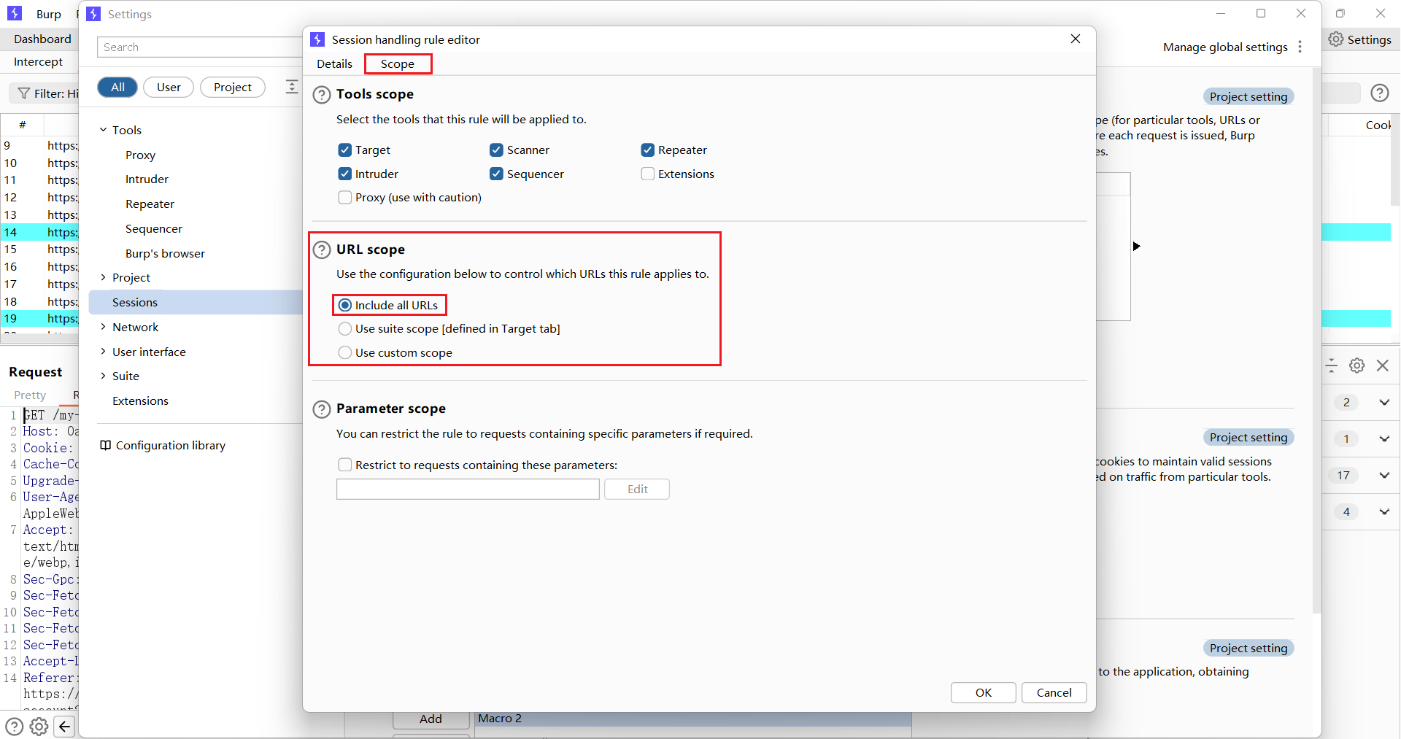Select the User settings filter
Viewport: 1401px width, 739px height.
pos(169,88)
